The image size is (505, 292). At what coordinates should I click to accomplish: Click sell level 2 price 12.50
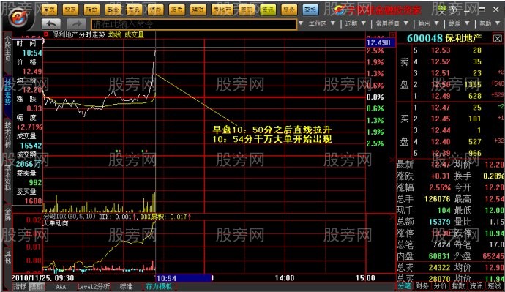coord(441,85)
